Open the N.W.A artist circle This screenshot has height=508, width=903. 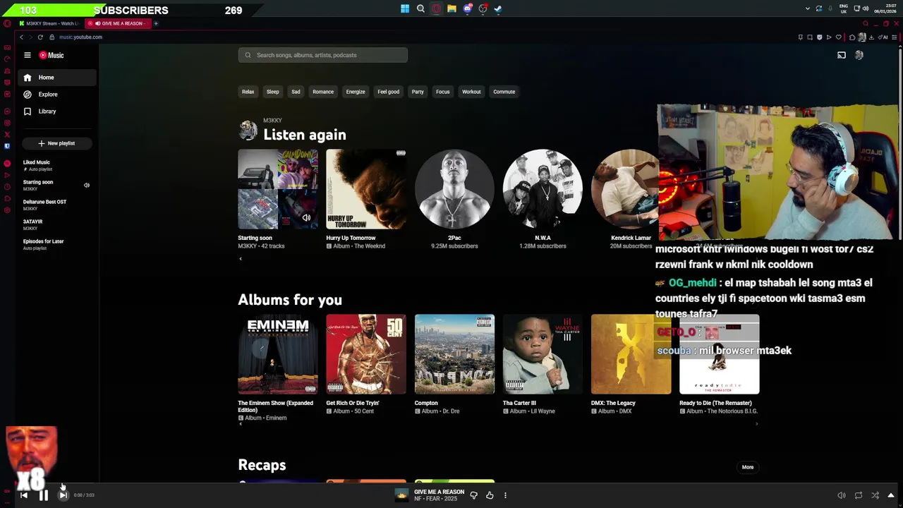coord(543,189)
